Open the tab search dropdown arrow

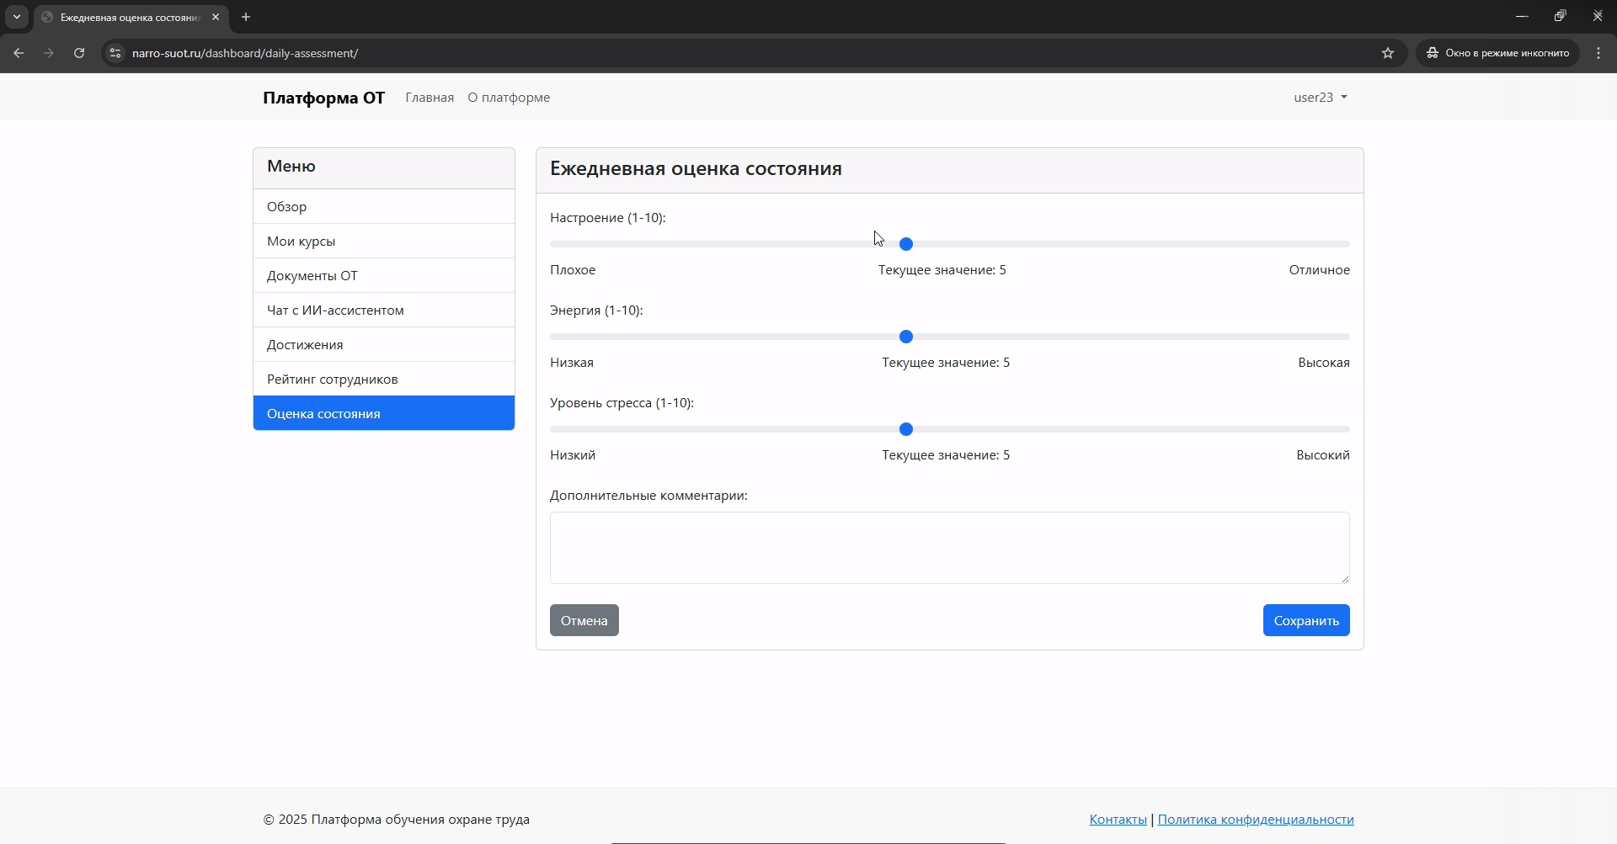click(17, 17)
